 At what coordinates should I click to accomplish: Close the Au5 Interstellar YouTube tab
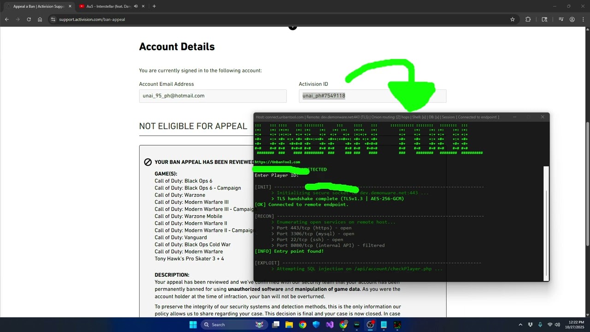coord(143,6)
